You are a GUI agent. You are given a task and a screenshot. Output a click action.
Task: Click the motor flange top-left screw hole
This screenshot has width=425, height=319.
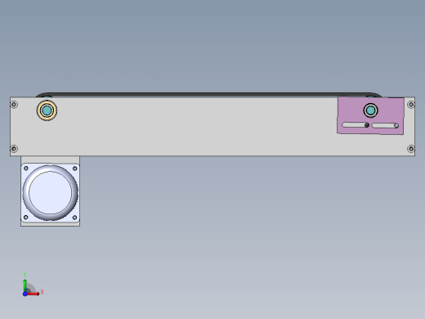tap(26, 168)
